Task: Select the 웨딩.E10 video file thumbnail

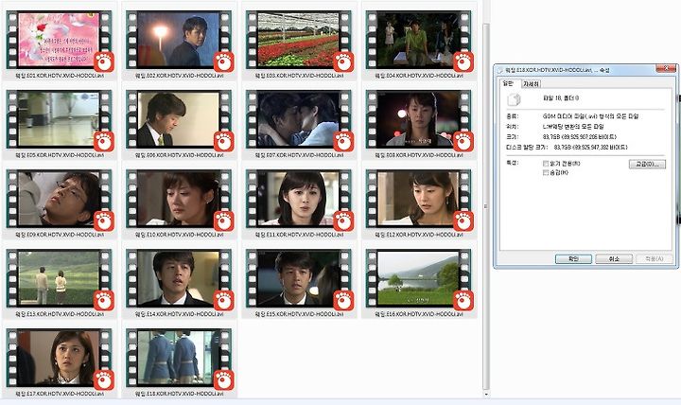Action: tap(180, 200)
